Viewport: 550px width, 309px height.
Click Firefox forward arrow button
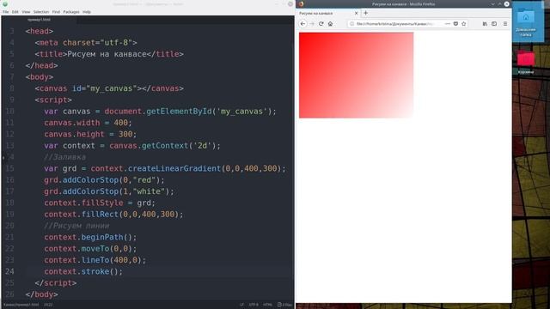tap(312, 24)
